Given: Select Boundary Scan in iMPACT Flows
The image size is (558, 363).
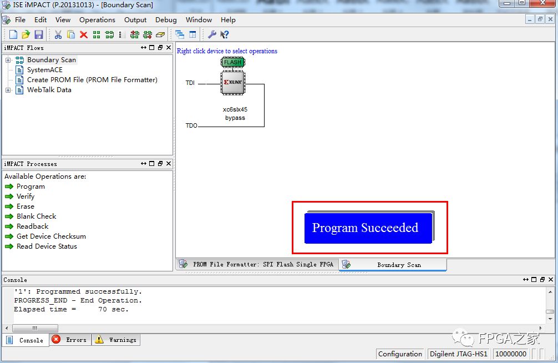Looking at the screenshot, I should [52, 60].
